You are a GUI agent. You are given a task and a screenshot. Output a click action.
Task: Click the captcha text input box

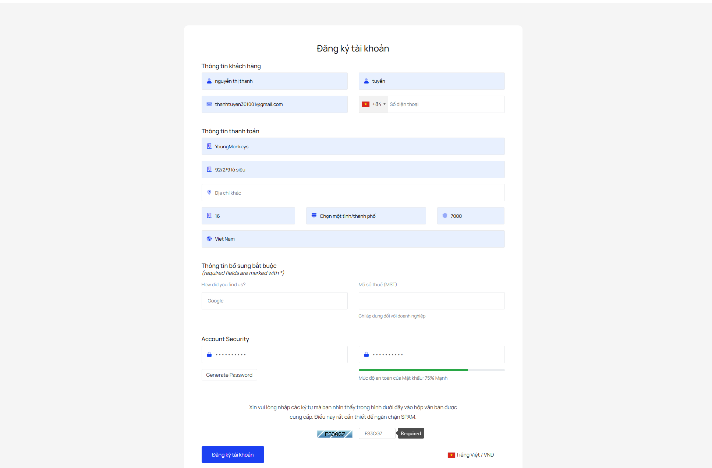376,433
